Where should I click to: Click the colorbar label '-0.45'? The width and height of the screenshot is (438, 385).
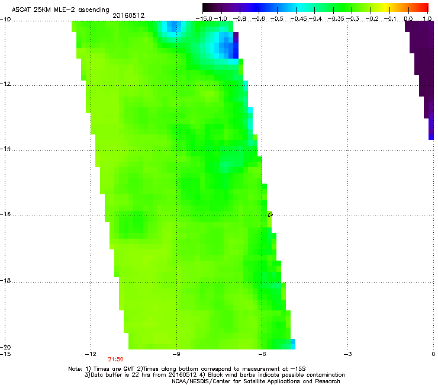[x=298, y=19]
